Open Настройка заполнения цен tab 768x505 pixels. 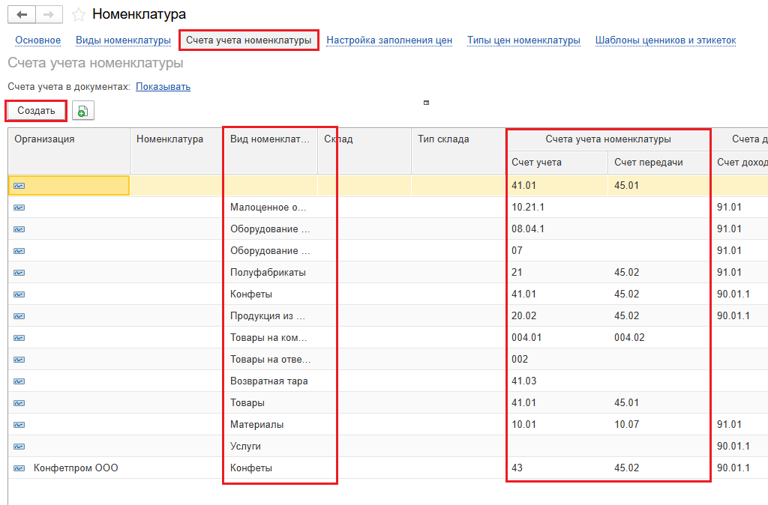[x=389, y=40]
